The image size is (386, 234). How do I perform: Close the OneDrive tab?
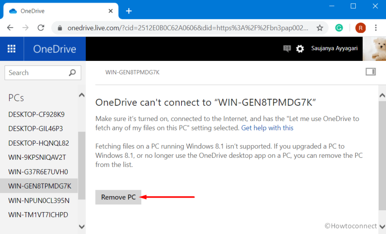pos(111,11)
